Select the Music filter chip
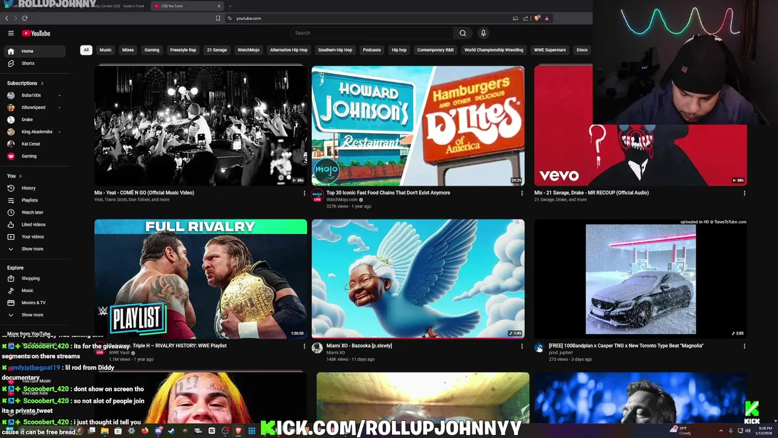The width and height of the screenshot is (778, 438). pyautogui.click(x=106, y=50)
